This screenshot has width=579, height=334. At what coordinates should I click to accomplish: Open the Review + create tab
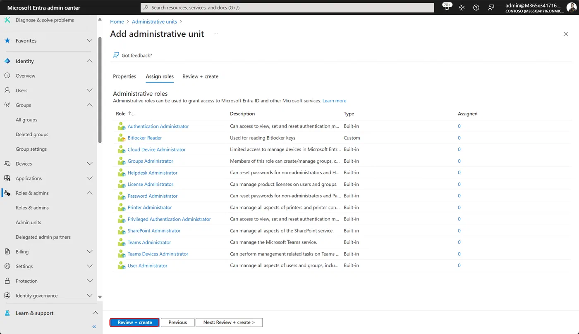(200, 76)
